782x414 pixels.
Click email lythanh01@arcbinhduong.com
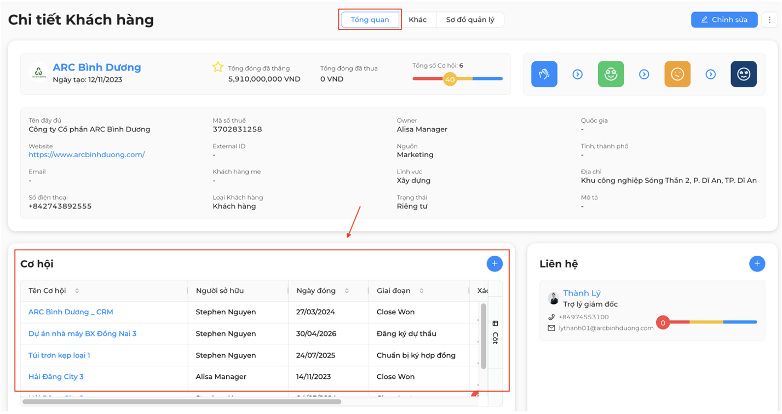click(x=606, y=328)
